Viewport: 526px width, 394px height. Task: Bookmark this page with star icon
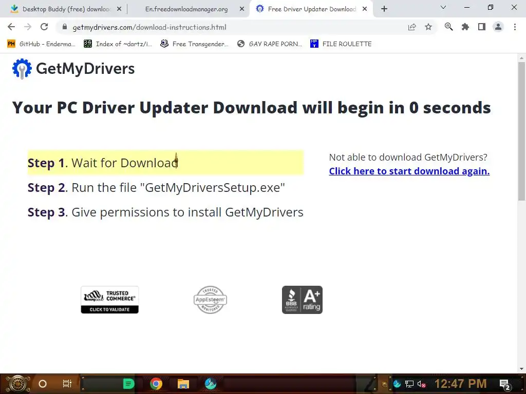[428, 27]
